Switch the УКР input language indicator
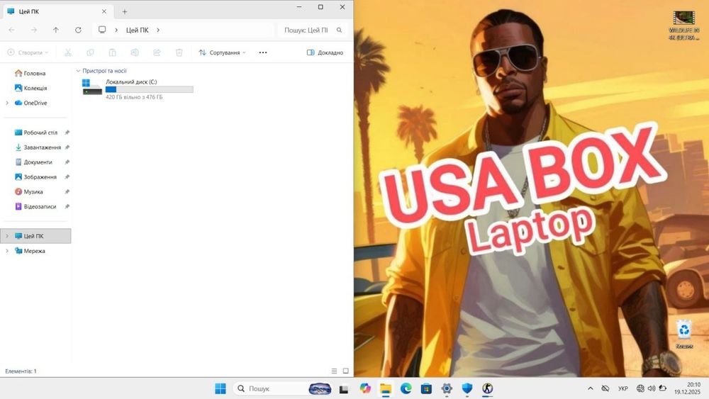The width and height of the screenshot is (709, 399). click(623, 388)
